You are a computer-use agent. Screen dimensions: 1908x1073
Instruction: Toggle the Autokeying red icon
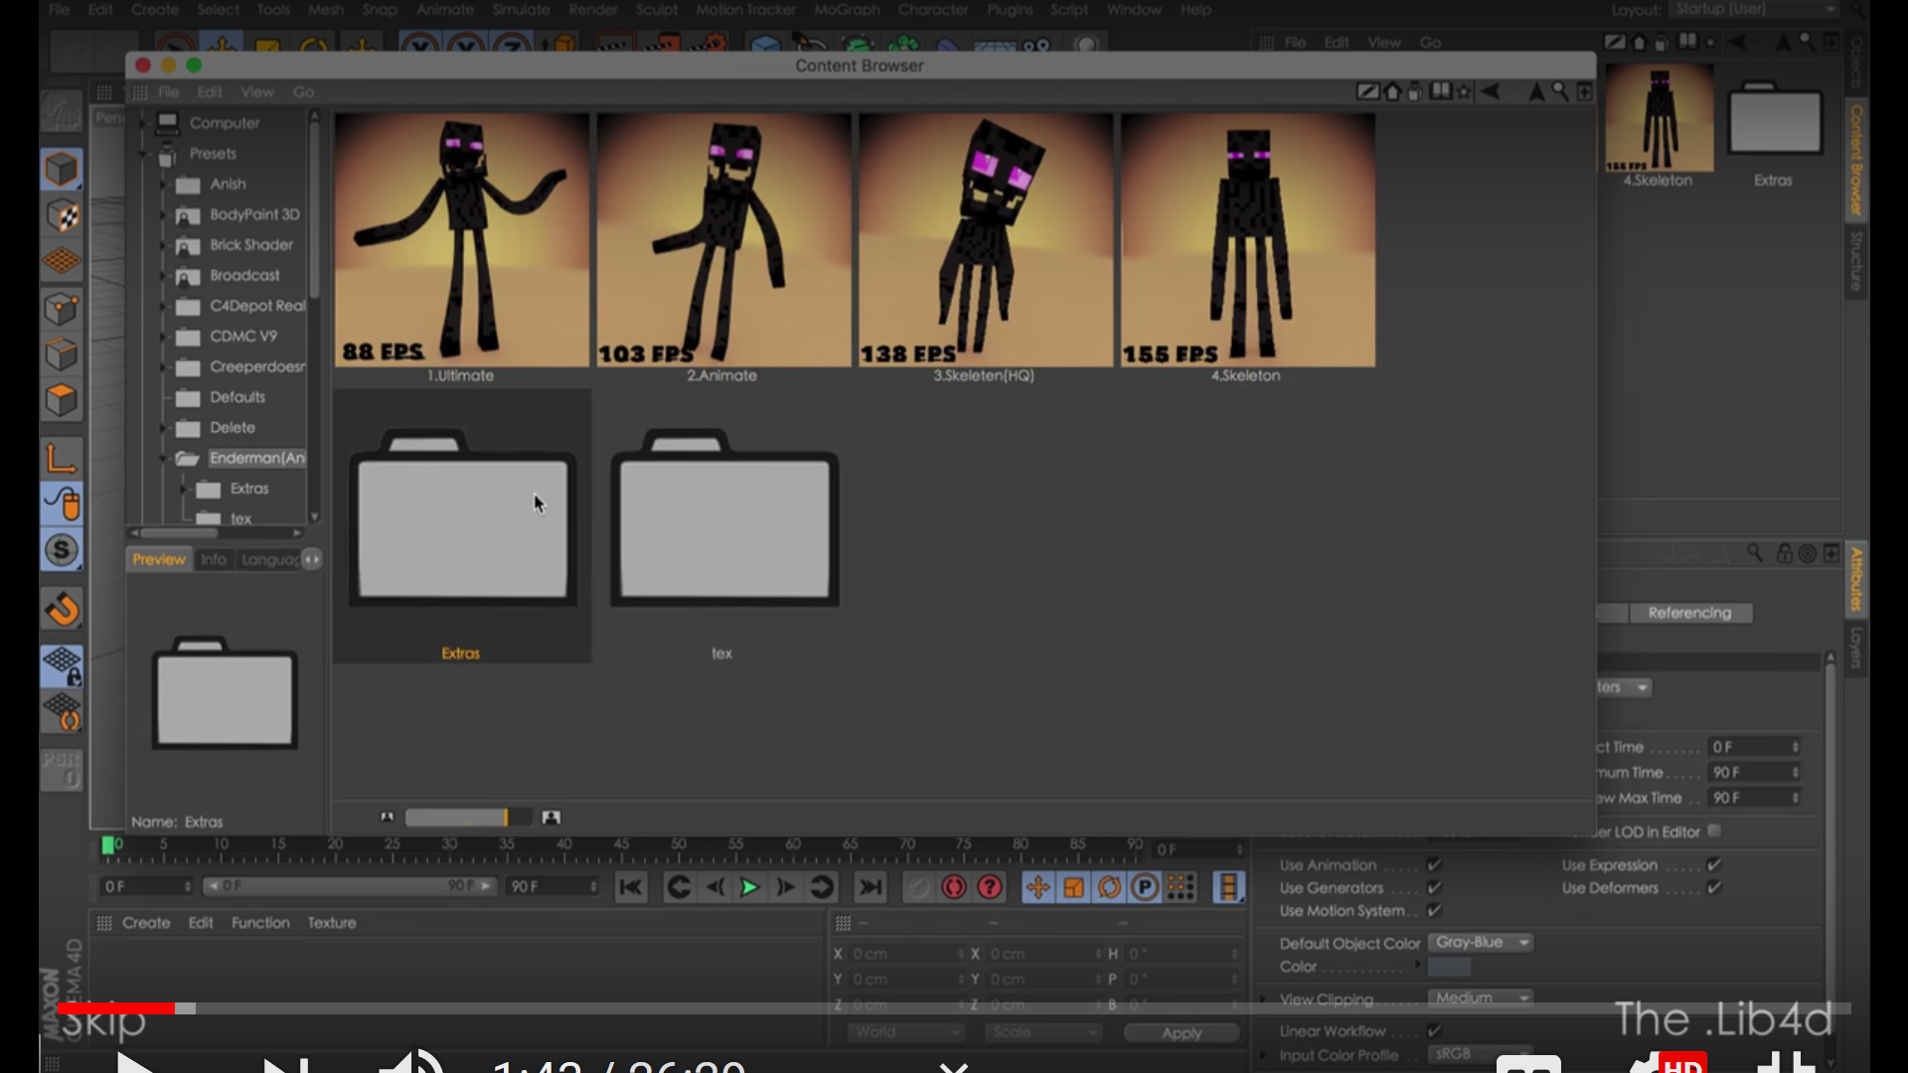click(x=990, y=887)
